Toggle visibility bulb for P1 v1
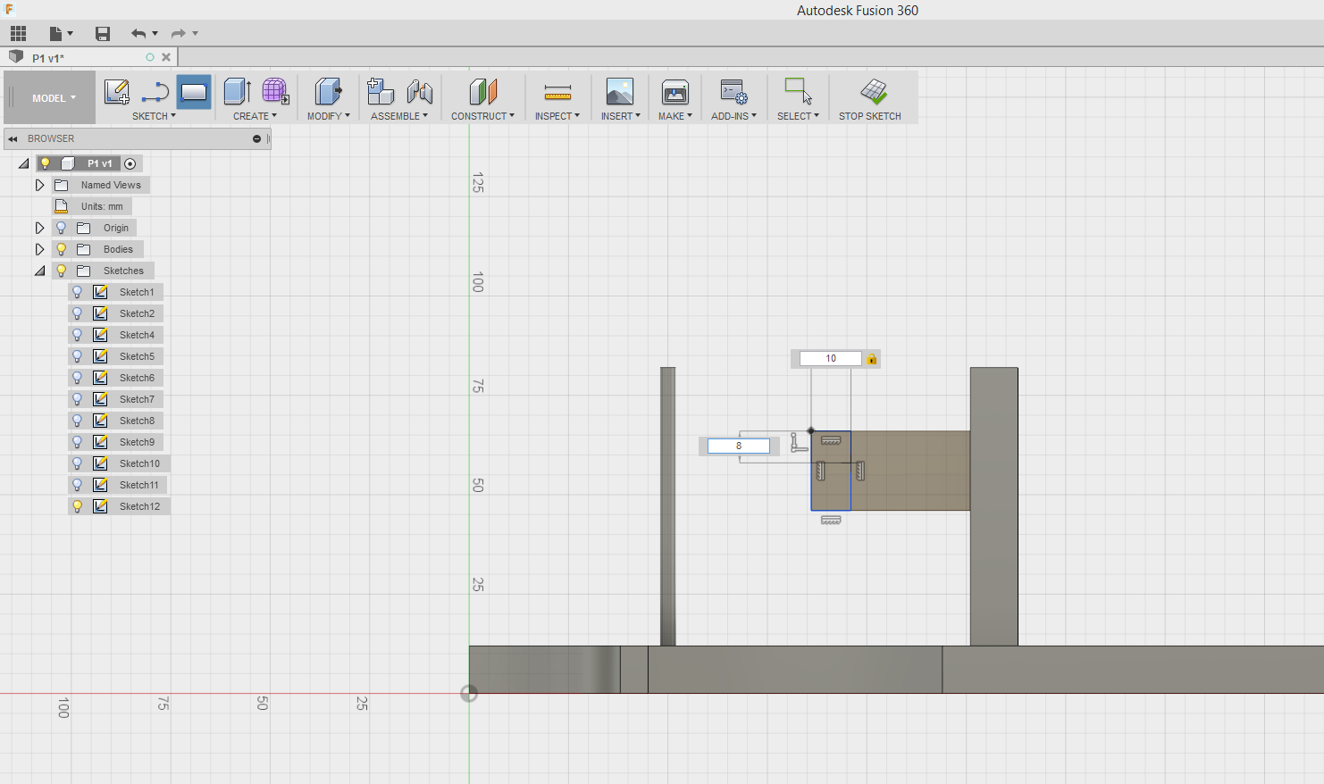 pyautogui.click(x=46, y=163)
